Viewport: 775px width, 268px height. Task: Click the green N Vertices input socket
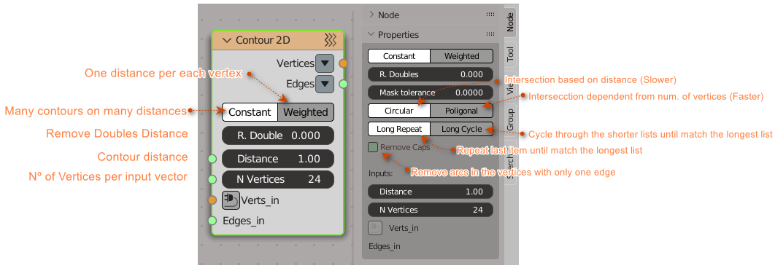(212, 179)
